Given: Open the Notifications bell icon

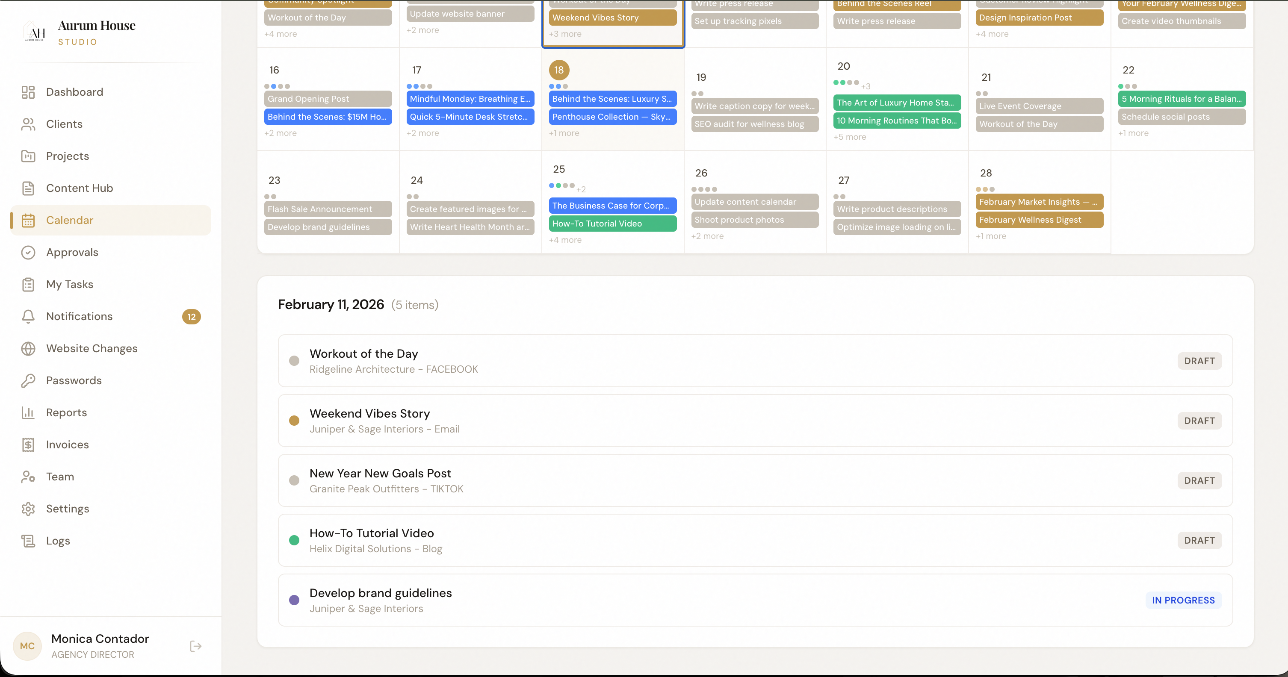Looking at the screenshot, I should tap(28, 316).
